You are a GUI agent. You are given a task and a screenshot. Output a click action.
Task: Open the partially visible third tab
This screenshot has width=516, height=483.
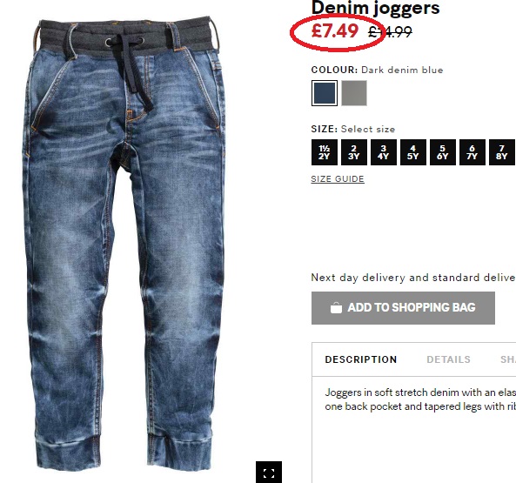(508, 359)
